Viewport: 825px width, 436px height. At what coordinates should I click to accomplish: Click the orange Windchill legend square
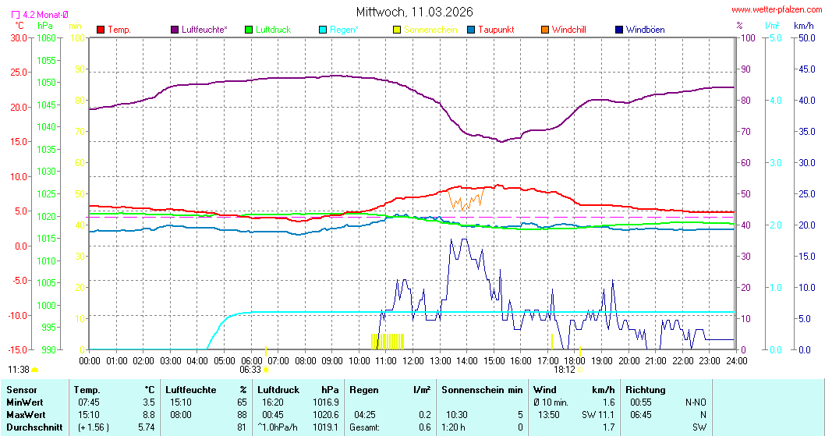[545, 30]
